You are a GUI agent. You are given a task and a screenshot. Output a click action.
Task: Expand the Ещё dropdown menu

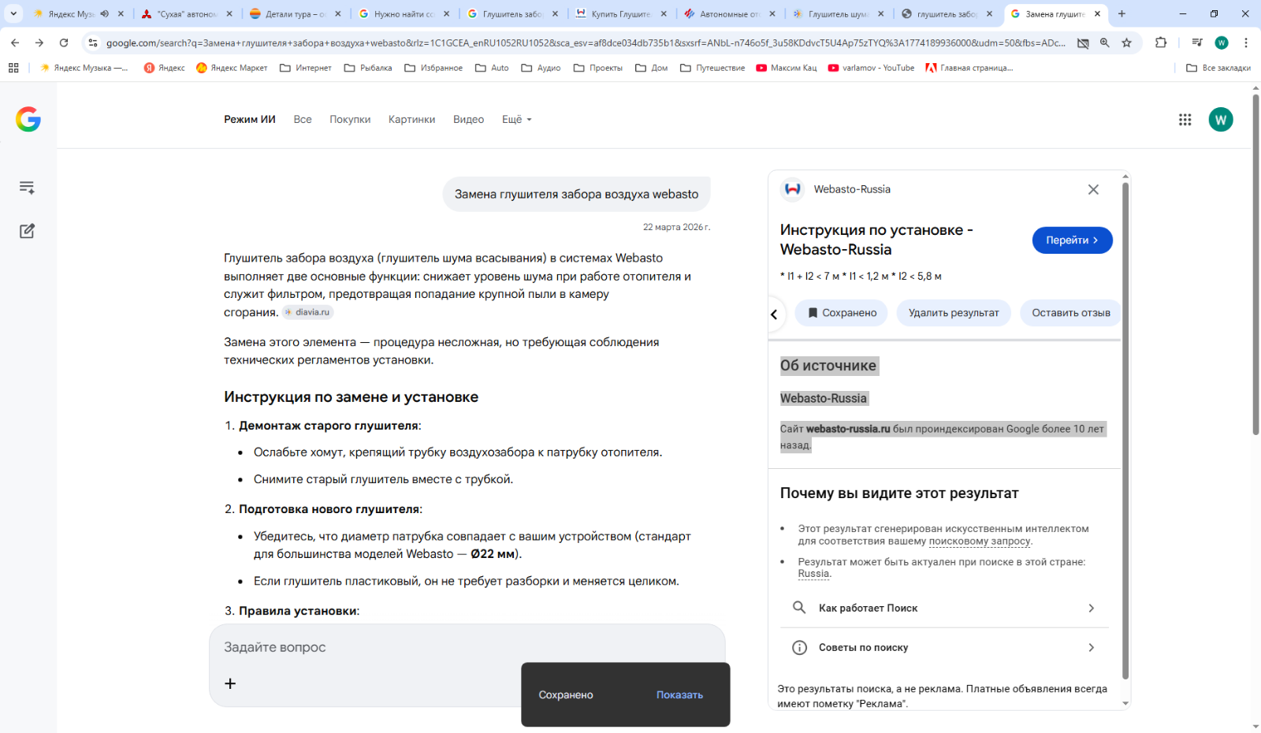coord(516,120)
